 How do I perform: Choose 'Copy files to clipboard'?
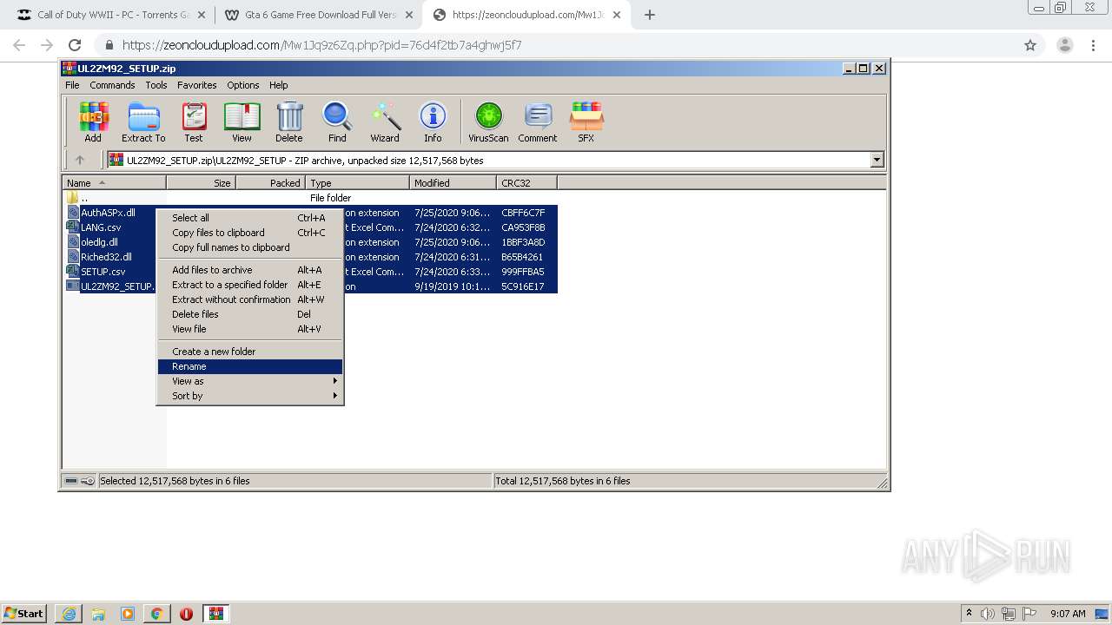[x=250, y=233]
